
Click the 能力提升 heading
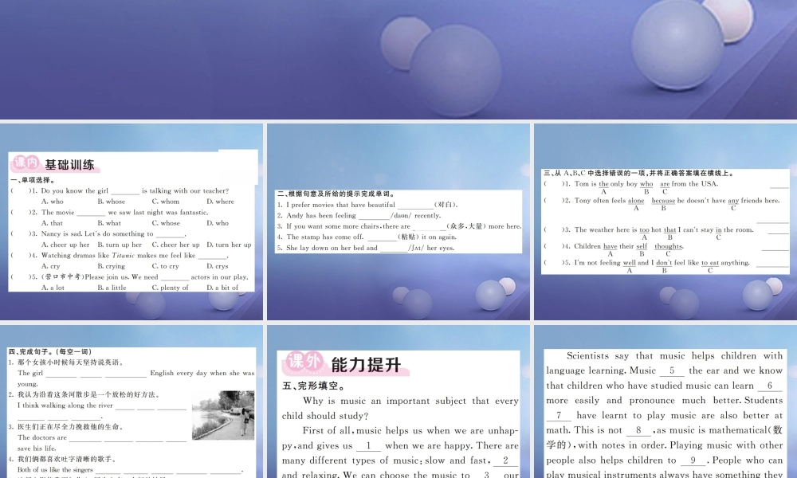point(366,364)
